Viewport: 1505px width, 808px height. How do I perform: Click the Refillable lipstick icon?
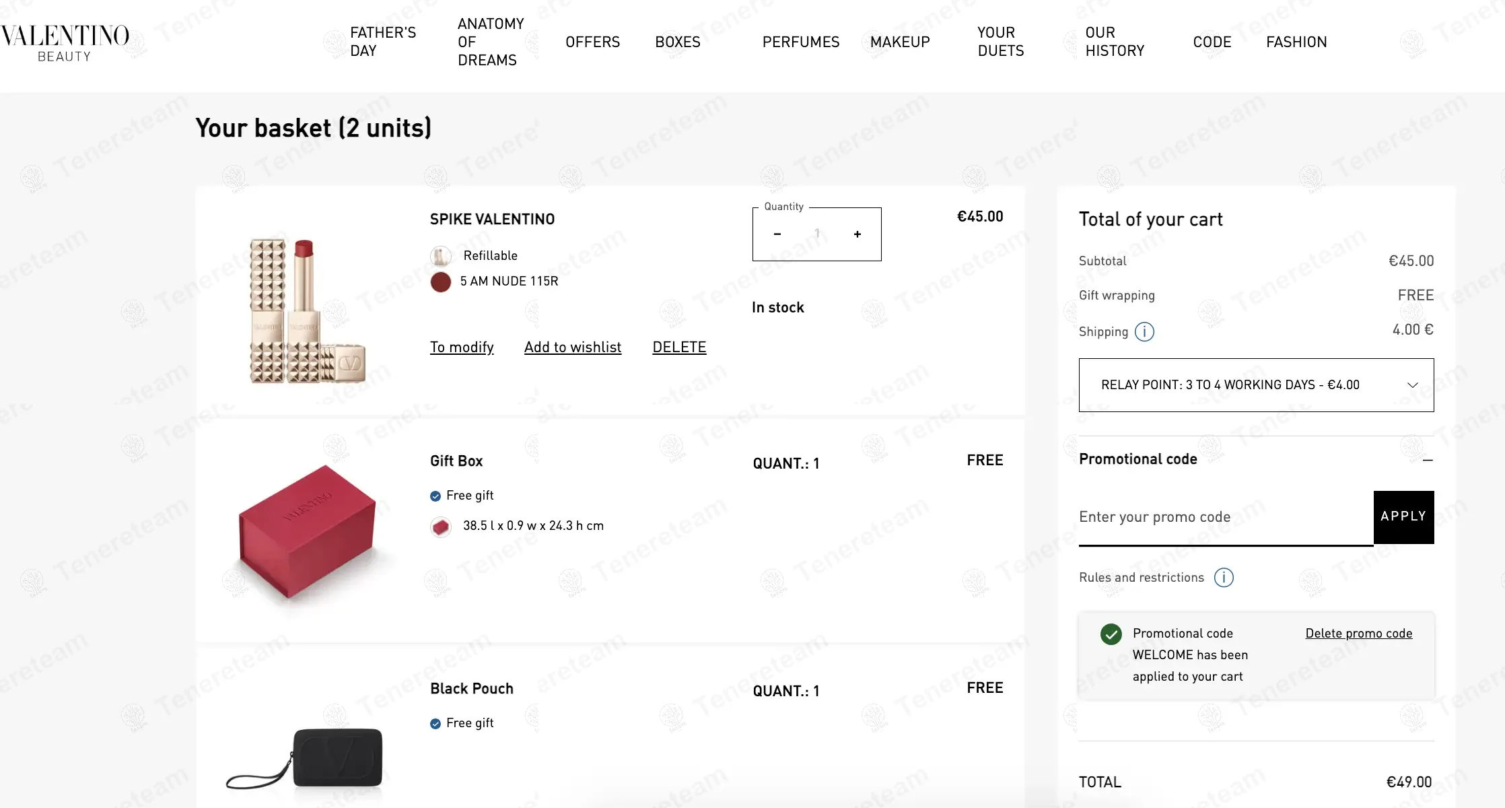click(441, 256)
